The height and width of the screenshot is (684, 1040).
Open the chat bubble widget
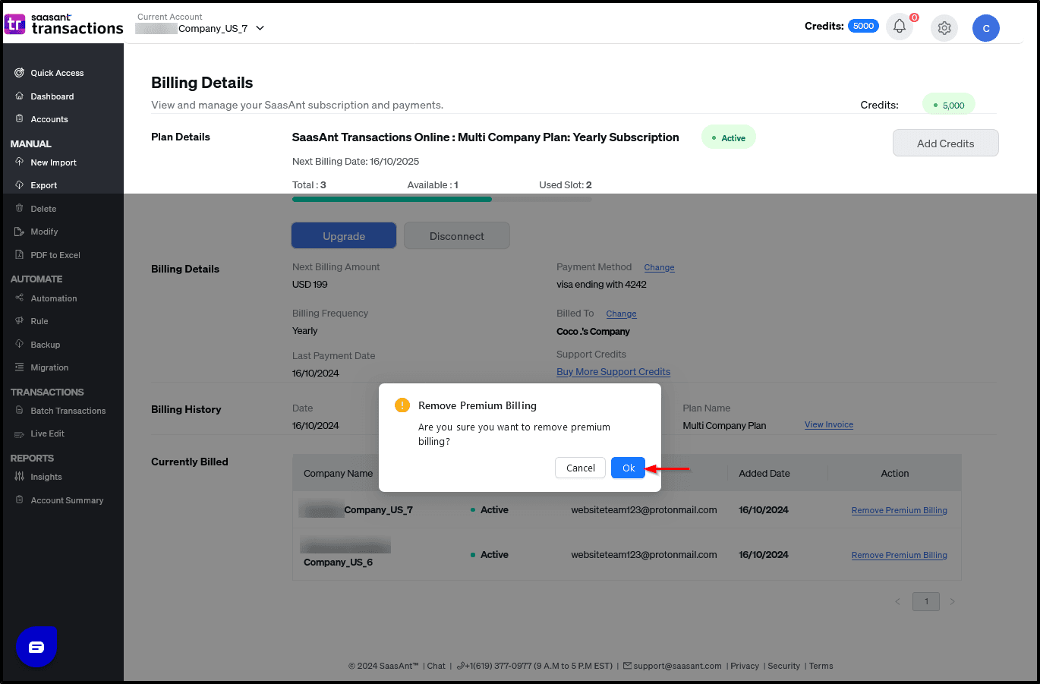[x=36, y=648]
